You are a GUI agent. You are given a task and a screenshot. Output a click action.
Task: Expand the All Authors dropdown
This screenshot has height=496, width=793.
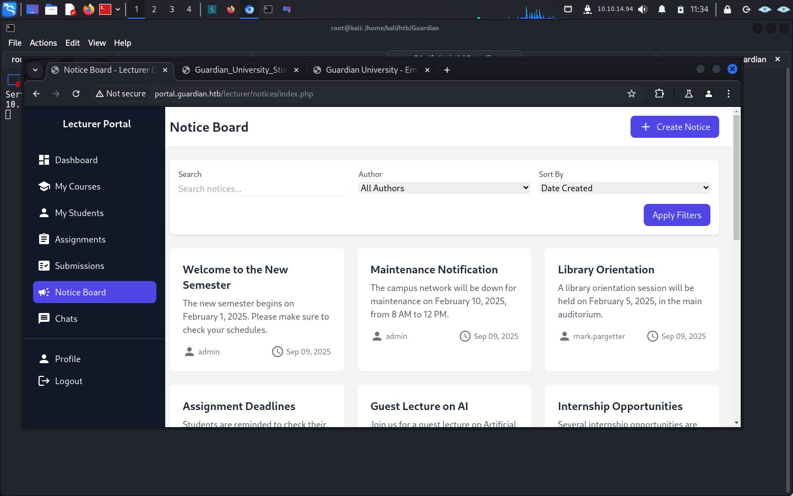pyautogui.click(x=444, y=188)
